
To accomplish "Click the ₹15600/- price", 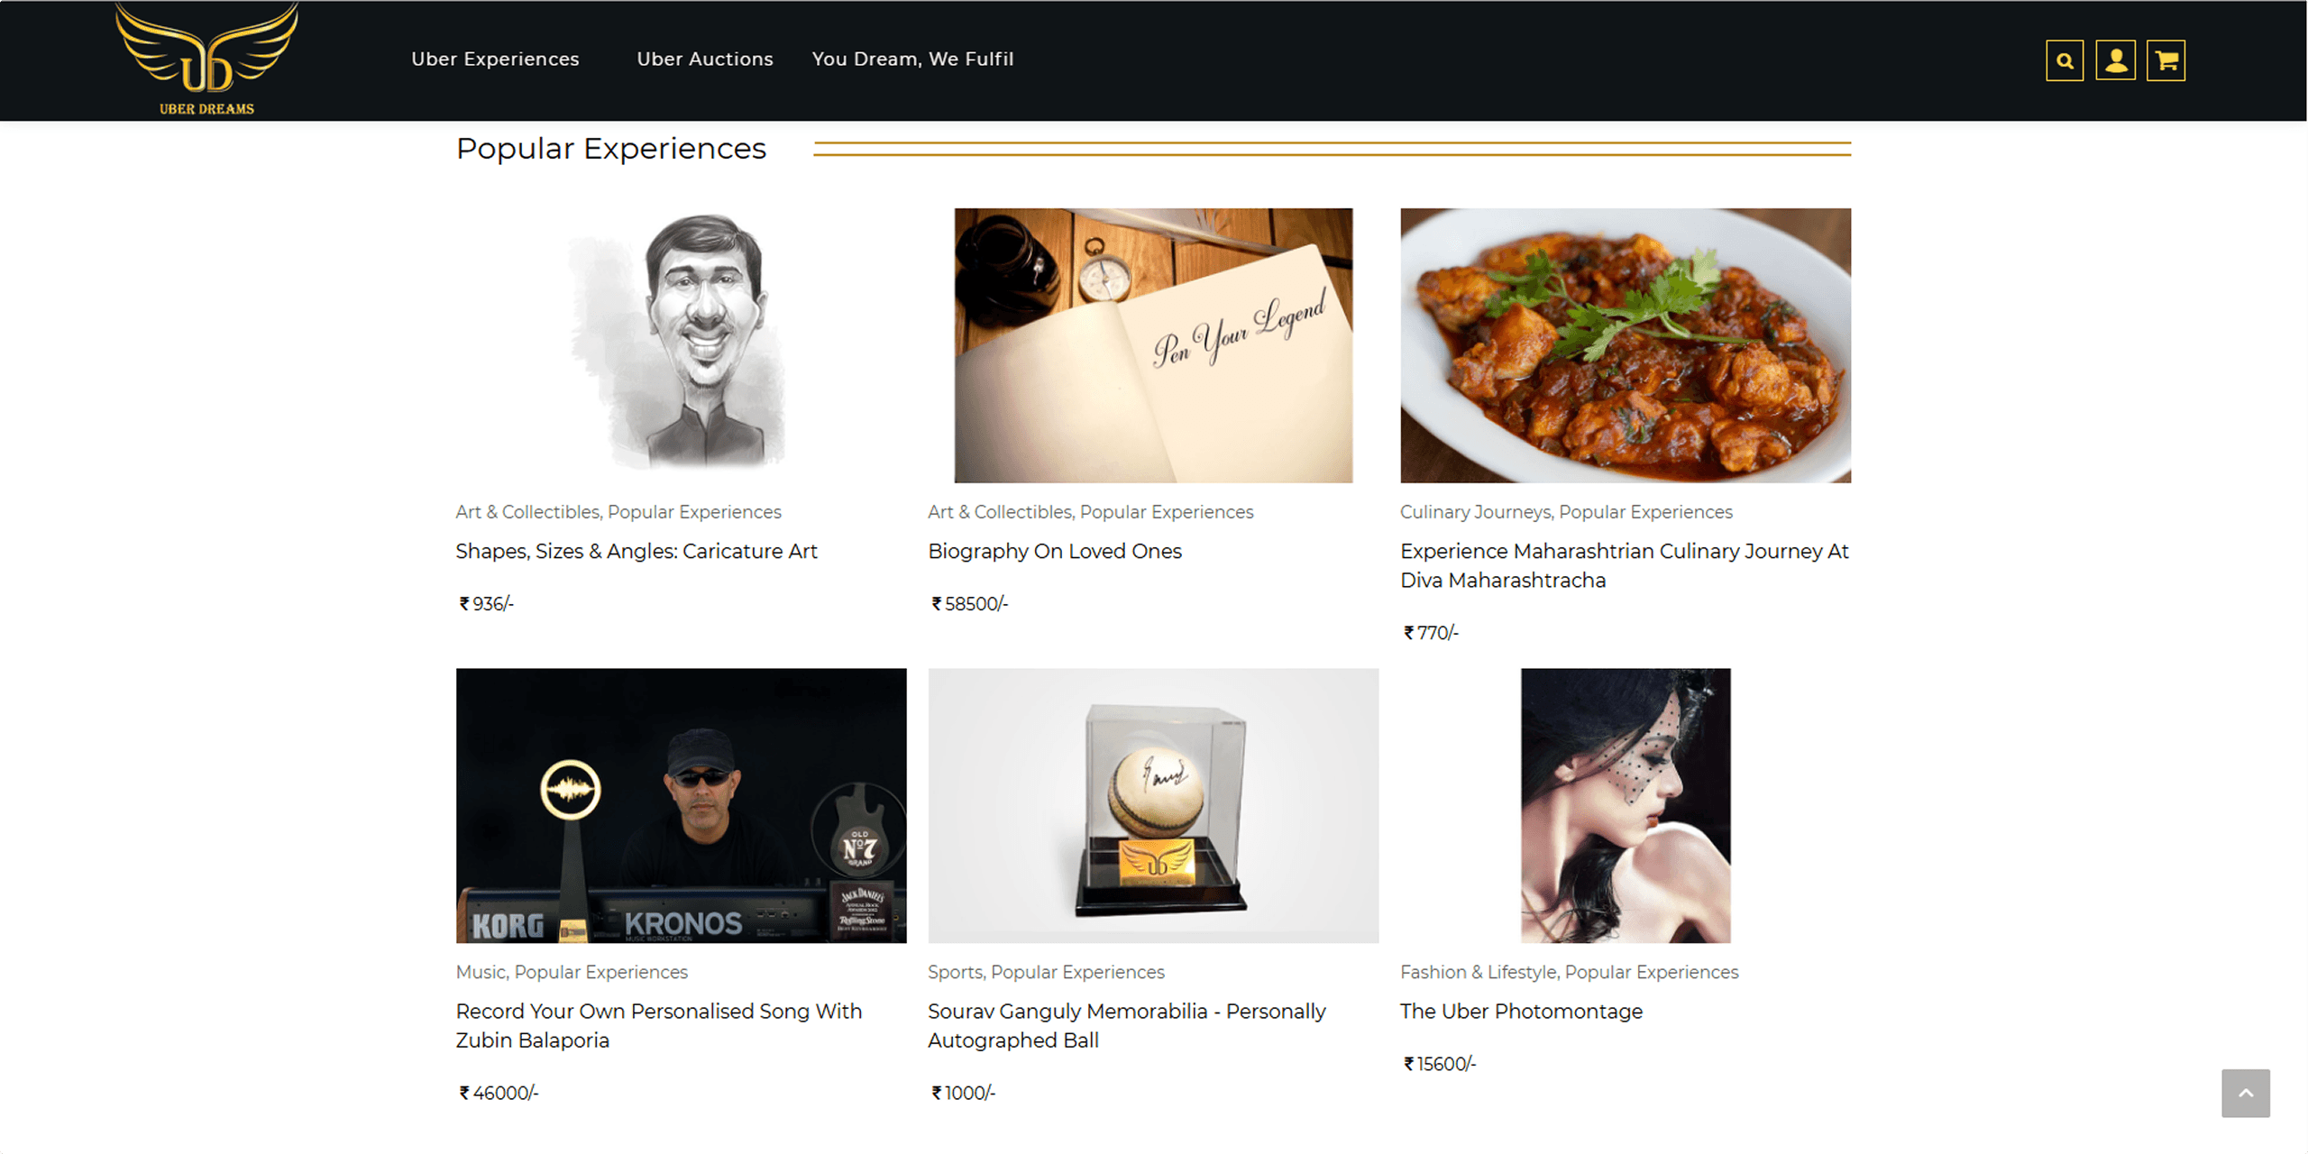I will 1440,1064.
